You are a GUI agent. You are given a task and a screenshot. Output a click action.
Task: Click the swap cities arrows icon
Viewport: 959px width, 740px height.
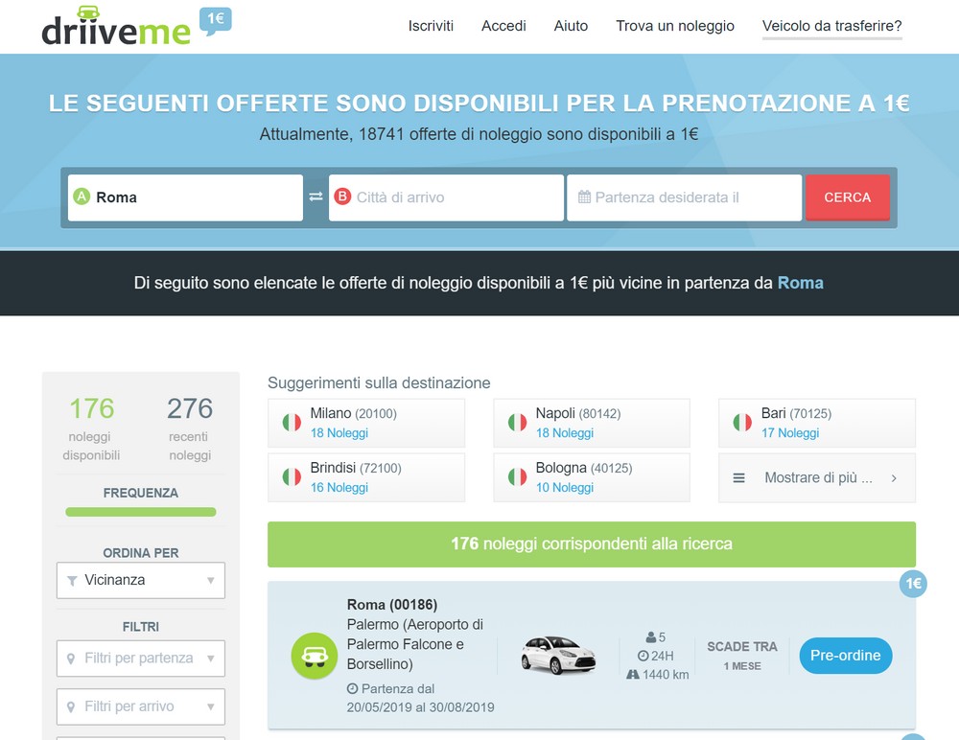click(x=316, y=197)
